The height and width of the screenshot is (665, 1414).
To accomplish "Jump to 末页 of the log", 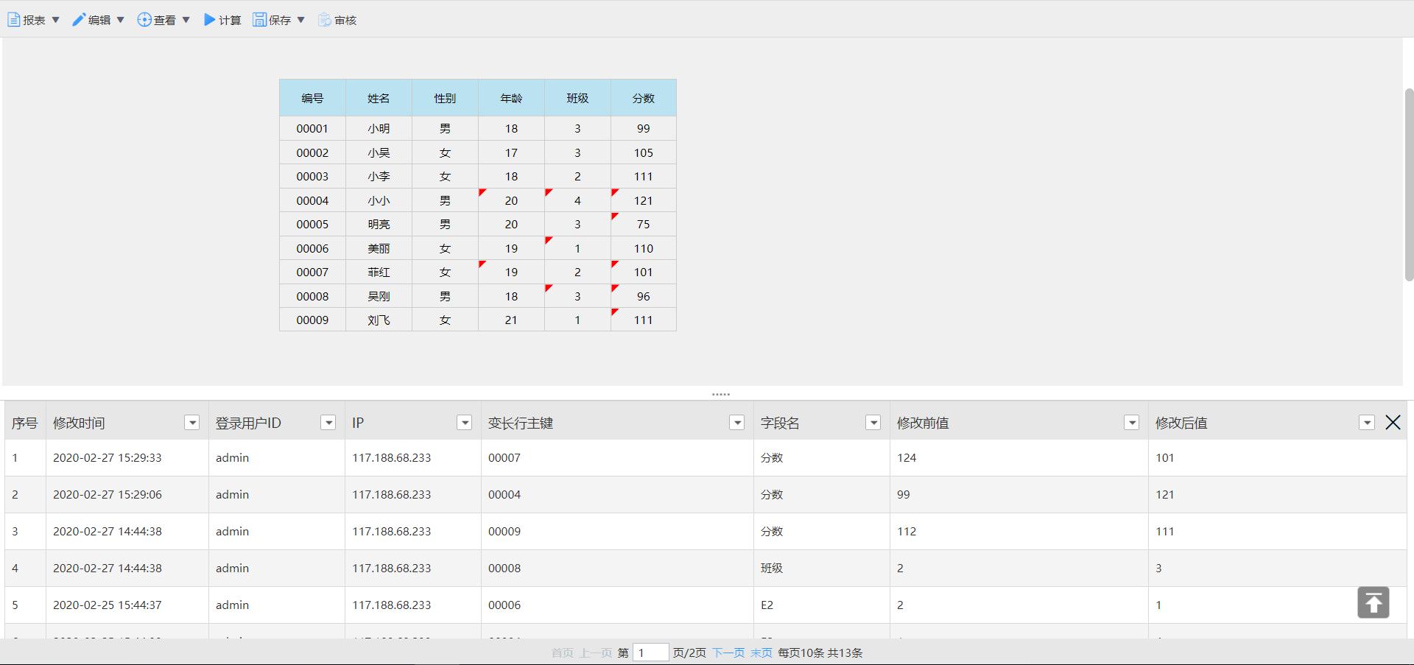I will click(x=761, y=652).
